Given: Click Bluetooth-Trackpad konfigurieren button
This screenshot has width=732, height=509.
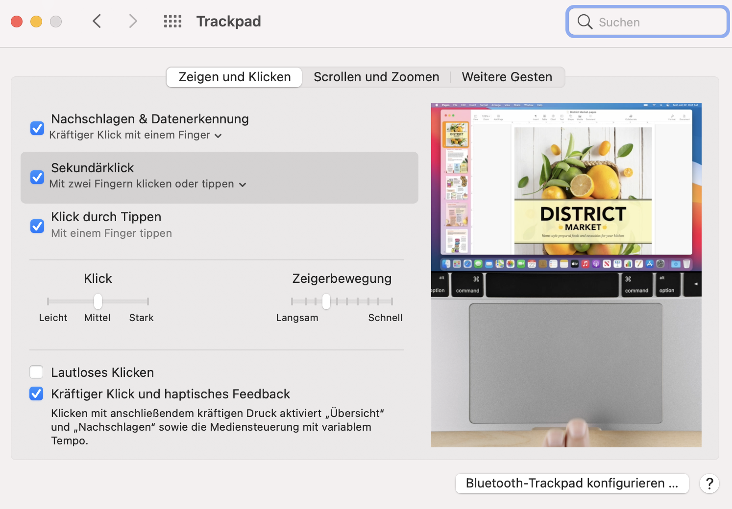Looking at the screenshot, I should click(x=572, y=484).
